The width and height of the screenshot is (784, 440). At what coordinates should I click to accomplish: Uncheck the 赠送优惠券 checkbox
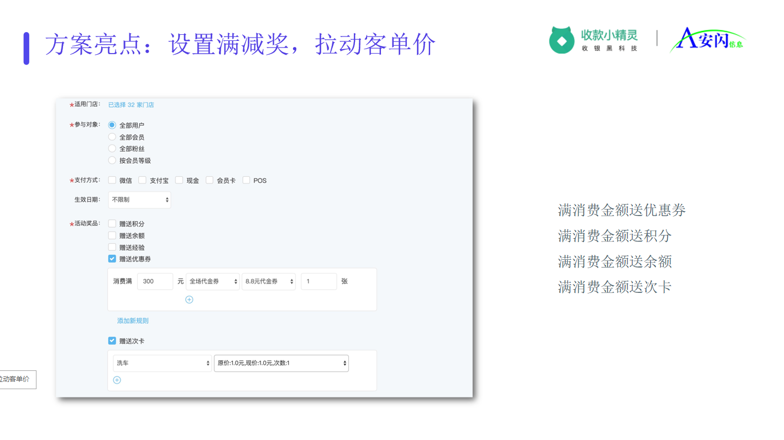coord(112,259)
